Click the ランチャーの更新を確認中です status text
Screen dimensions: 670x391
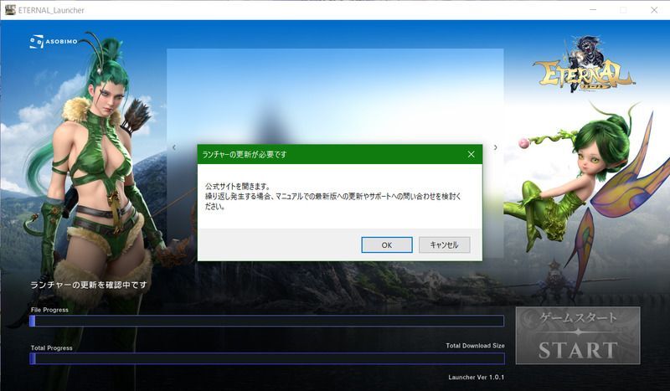(89, 286)
